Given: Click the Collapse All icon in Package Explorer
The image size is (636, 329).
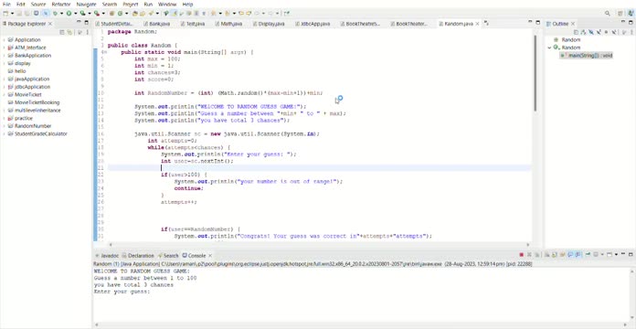Looking at the screenshot, I should [x=62, y=33].
